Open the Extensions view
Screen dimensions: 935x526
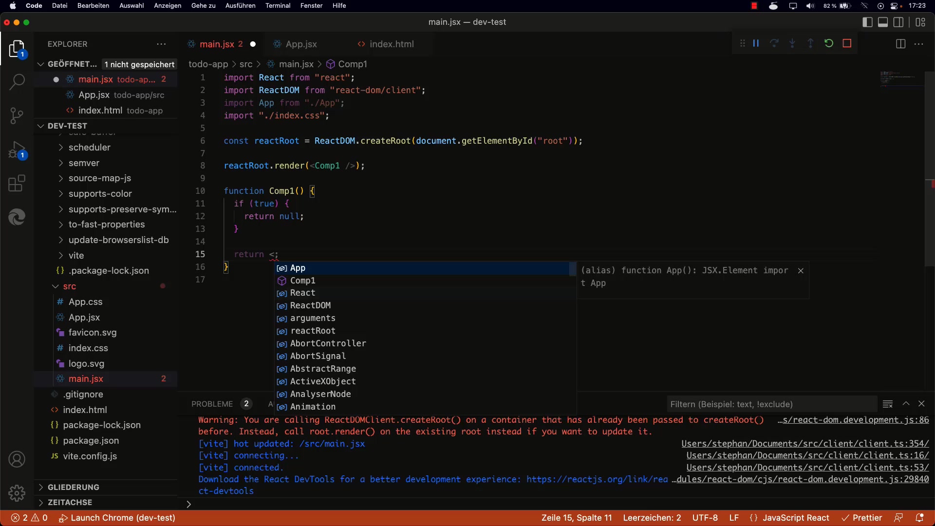[x=17, y=184]
